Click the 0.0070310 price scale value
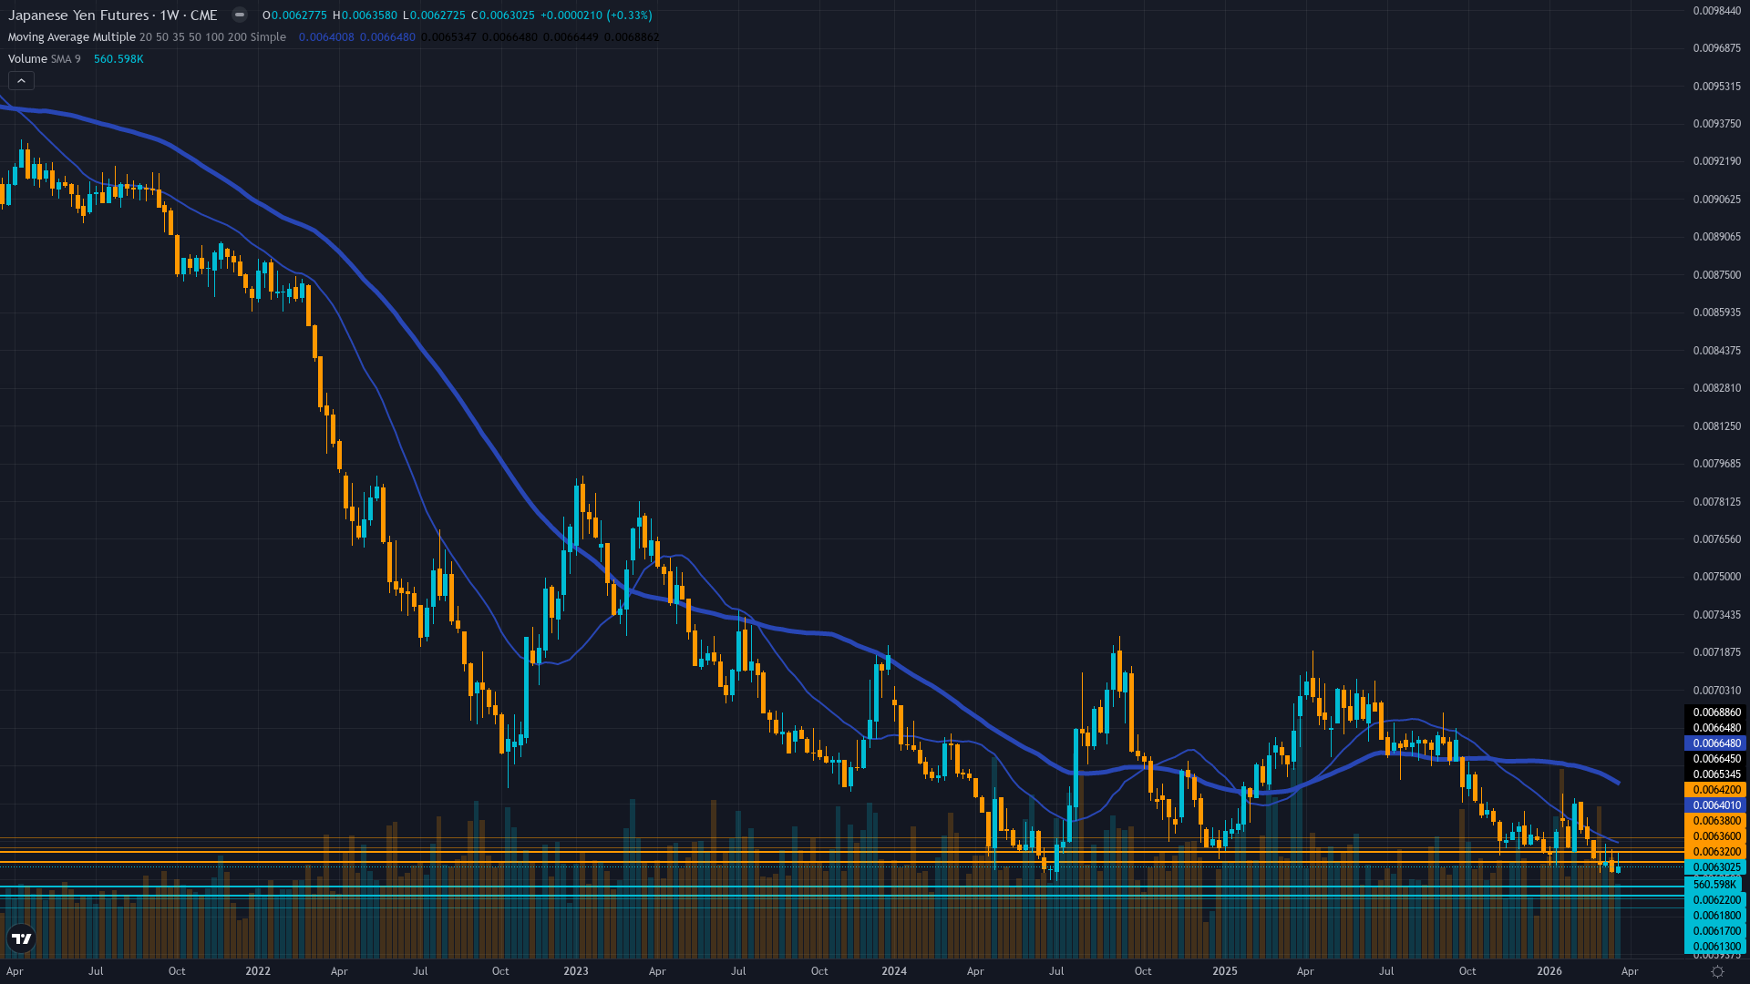 coord(1717,691)
